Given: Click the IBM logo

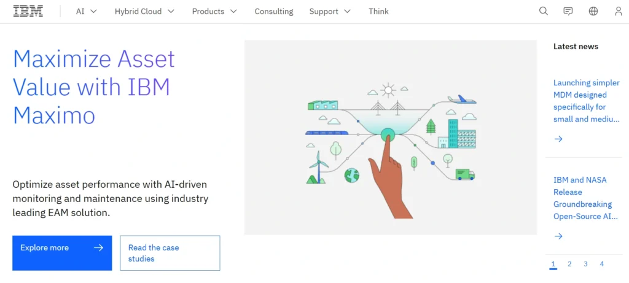Looking at the screenshot, I should (x=28, y=11).
